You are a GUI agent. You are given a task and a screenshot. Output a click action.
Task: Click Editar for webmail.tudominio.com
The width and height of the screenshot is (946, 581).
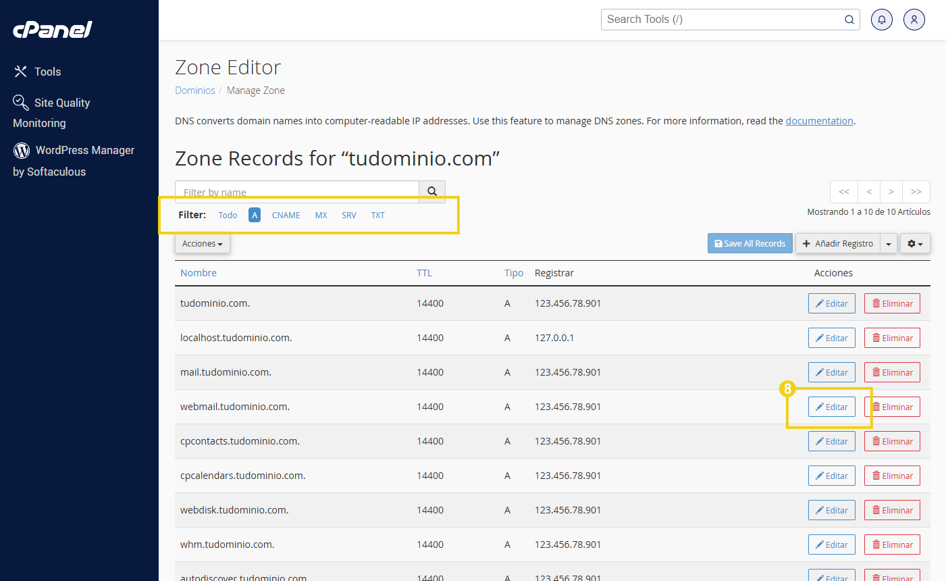pyautogui.click(x=831, y=407)
